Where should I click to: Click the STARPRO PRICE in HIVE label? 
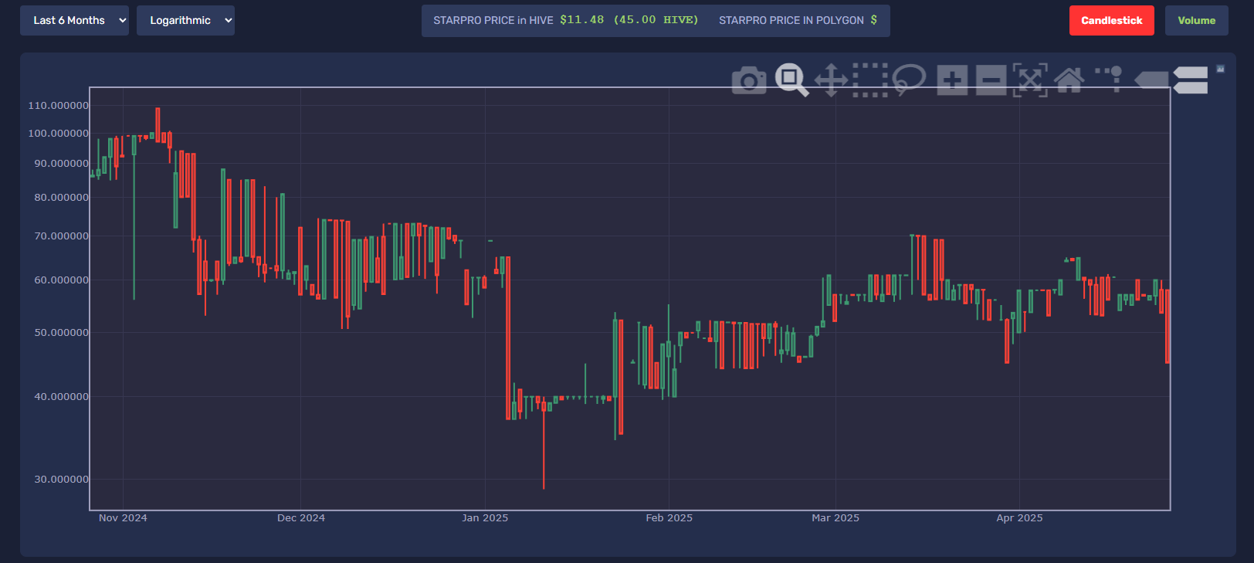tap(493, 20)
